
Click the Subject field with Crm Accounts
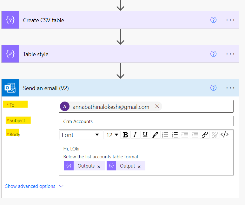(x=146, y=121)
